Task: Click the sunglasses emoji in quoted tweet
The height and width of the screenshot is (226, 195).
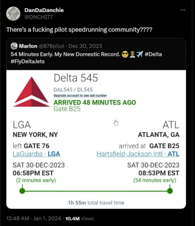Action: [x=125, y=55]
